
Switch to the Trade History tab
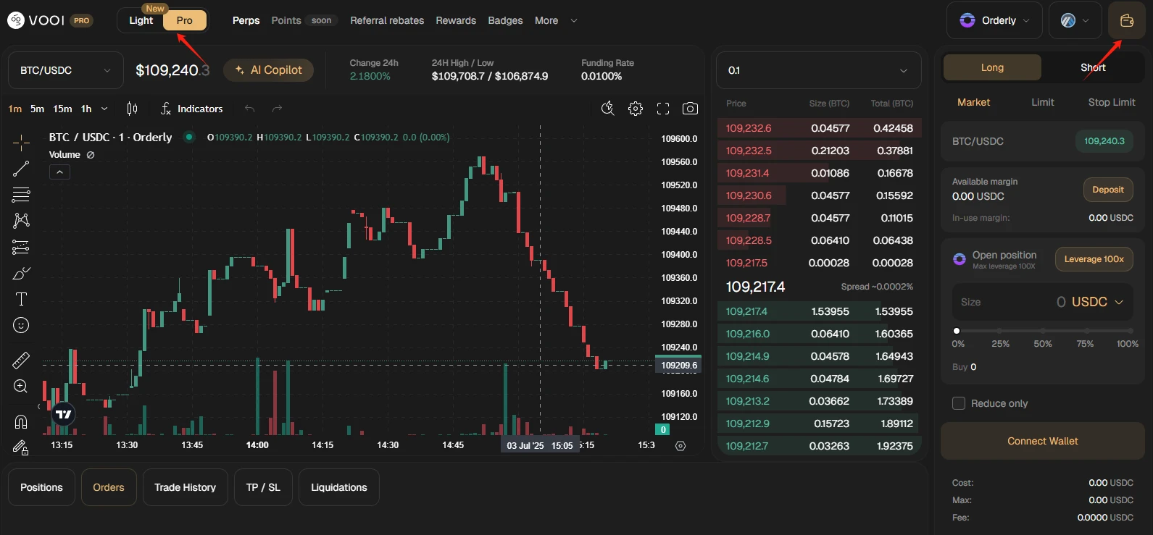[x=185, y=487]
